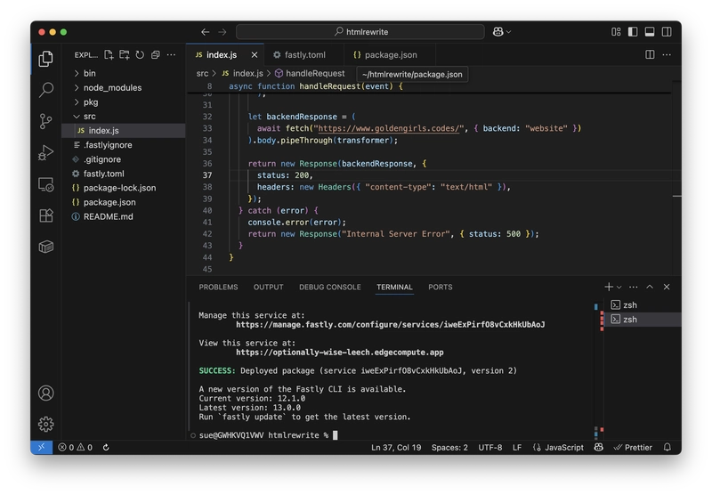Open the README.md file in Explorer
Screen dimensions: 712x495
tap(108, 216)
